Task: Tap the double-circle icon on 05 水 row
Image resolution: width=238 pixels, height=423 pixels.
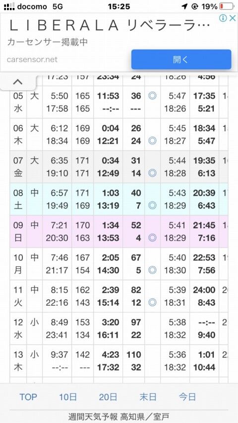Action: [x=152, y=96]
